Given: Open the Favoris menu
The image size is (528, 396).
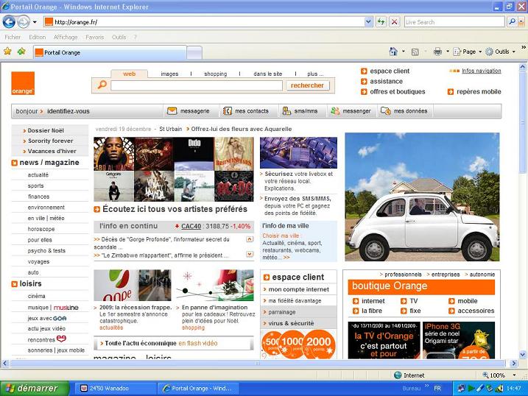Looking at the screenshot, I should click(94, 37).
